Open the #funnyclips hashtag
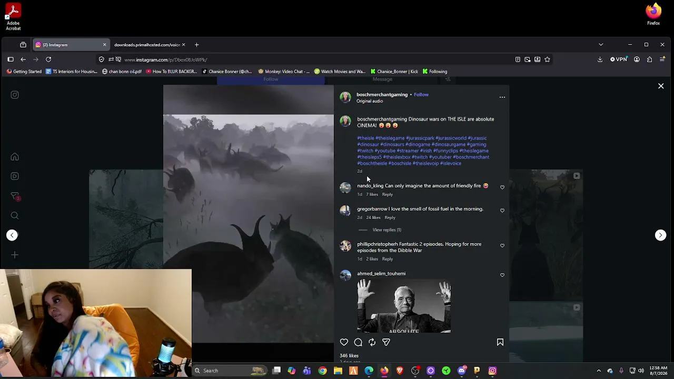 click(x=445, y=151)
